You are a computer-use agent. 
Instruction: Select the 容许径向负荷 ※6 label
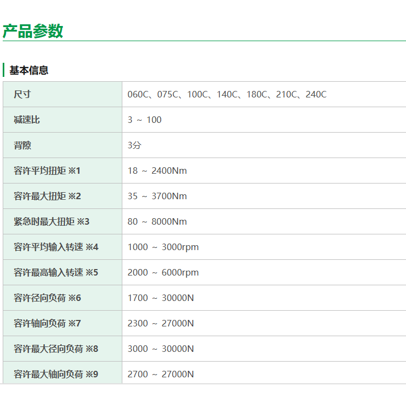click(x=47, y=298)
